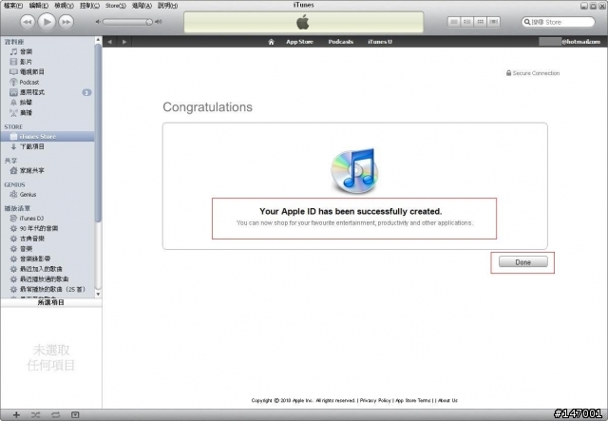Click the high-volume speaker icon
The height and width of the screenshot is (421, 608).
point(159,22)
